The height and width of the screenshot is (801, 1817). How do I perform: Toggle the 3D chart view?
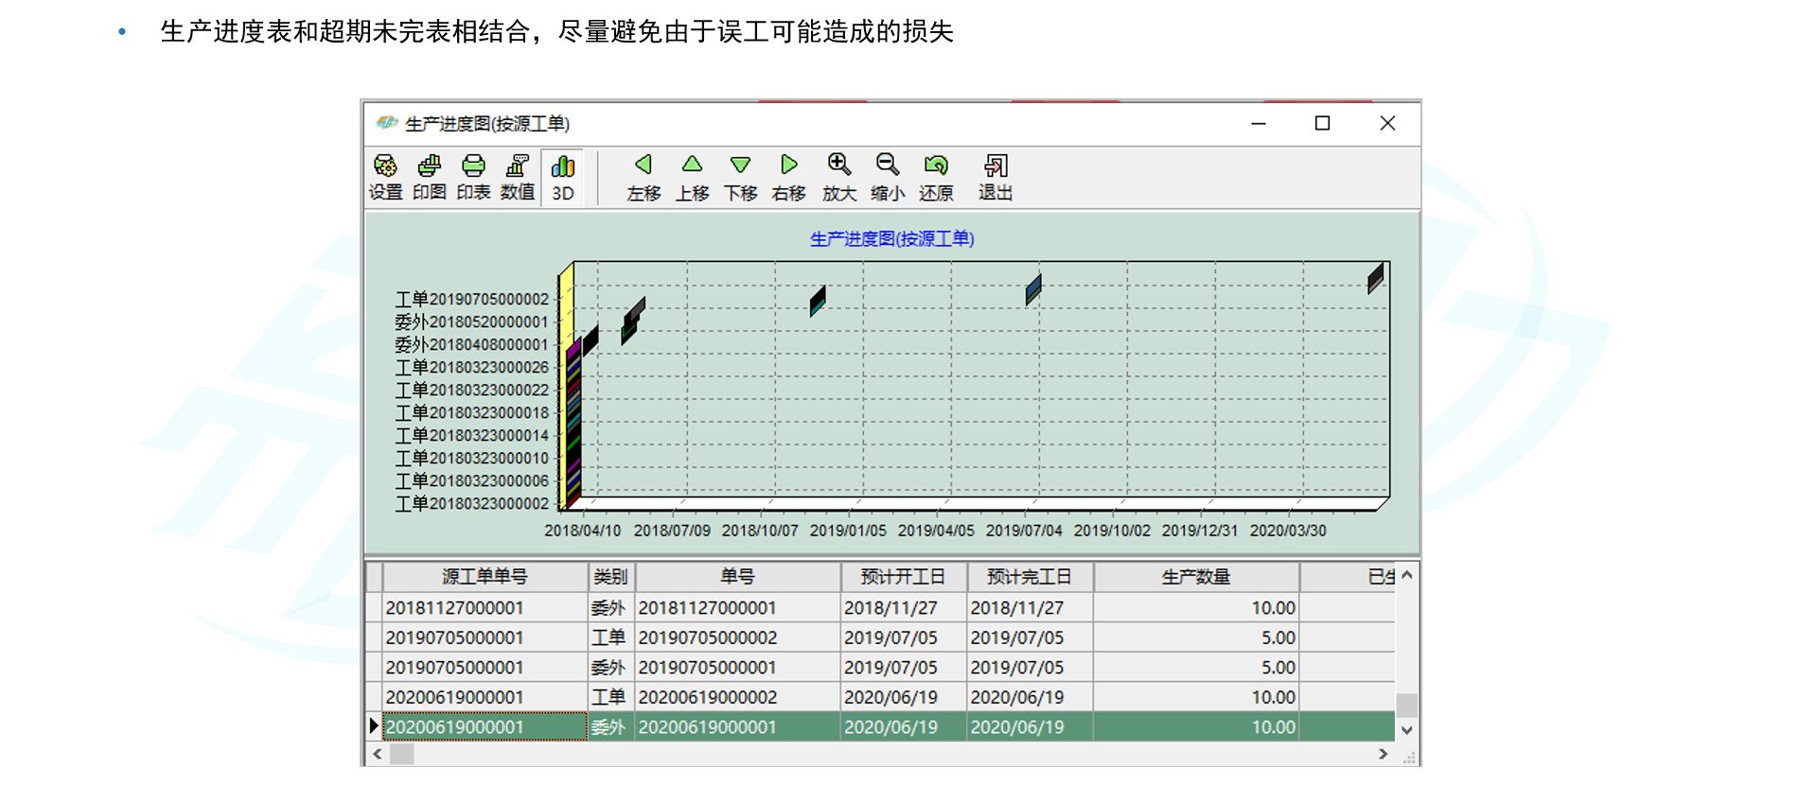pos(563,177)
